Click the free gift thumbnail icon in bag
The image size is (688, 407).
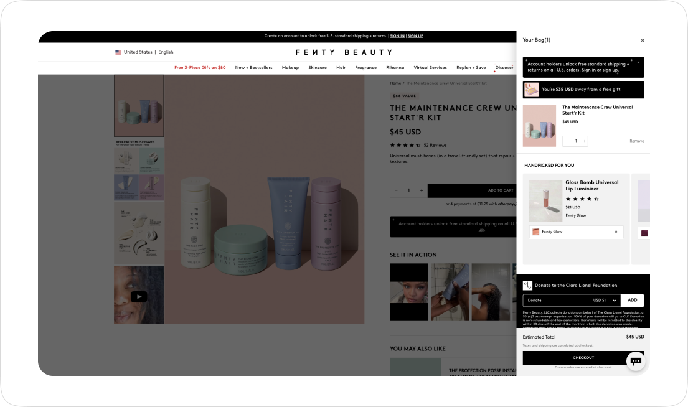click(531, 90)
